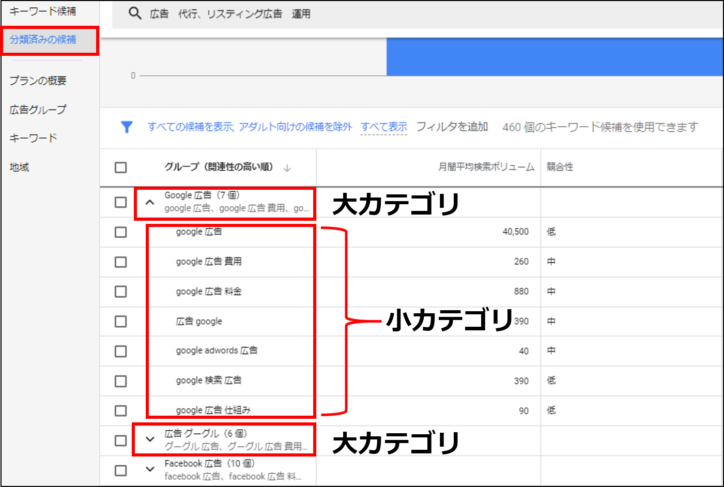The height and width of the screenshot is (487, 724).
Task: Click the 月間平均検索ボリューム column header
Action: click(x=486, y=167)
